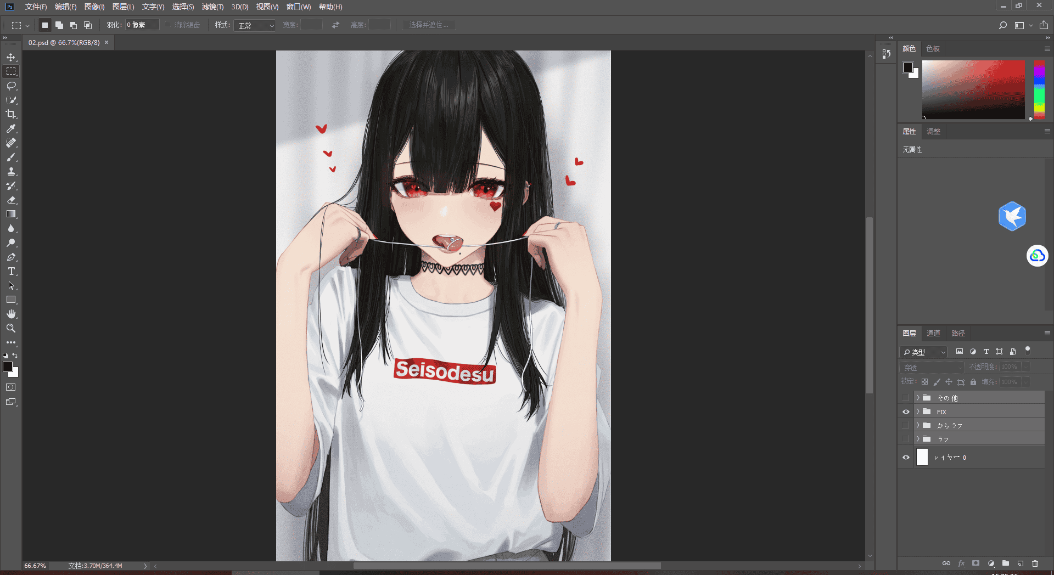Expand the から ラフ layer group
The width and height of the screenshot is (1054, 575).
[918, 425]
